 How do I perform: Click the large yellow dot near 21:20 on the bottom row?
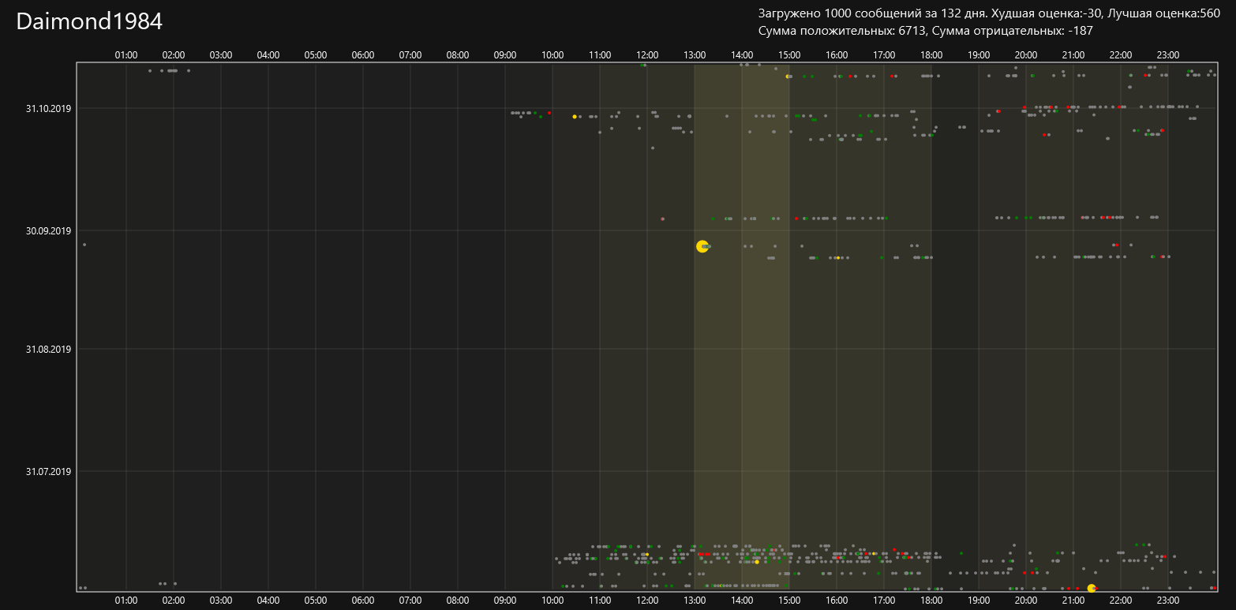pyautogui.click(x=1092, y=588)
